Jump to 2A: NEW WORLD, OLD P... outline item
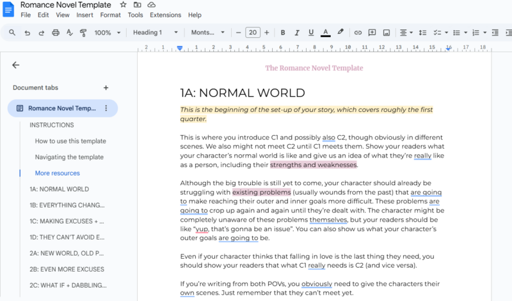Image resolution: width=512 pixels, height=301 pixels. pyautogui.click(x=67, y=253)
